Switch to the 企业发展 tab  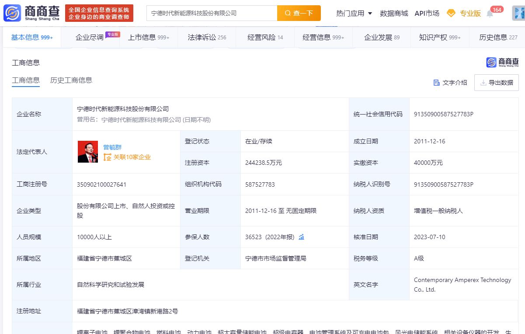pyautogui.click(x=382, y=37)
